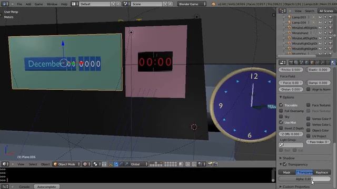Select the translate manipulator arrow icon

tap(116, 164)
